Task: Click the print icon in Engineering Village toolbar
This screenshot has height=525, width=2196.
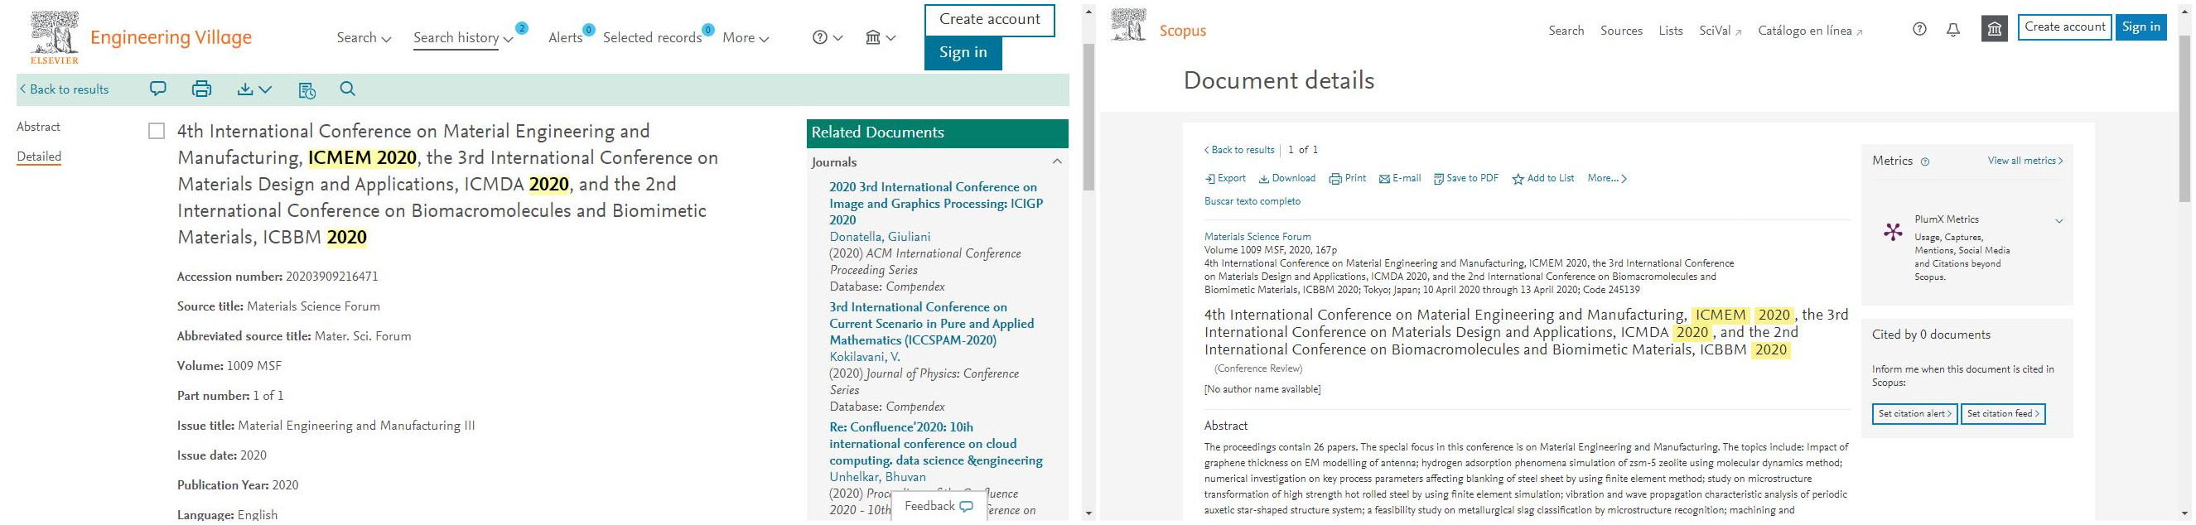Action: (x=202, y=89)
